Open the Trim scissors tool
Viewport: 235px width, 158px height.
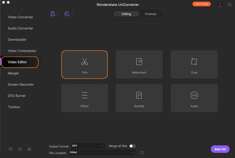click(84, 65)
